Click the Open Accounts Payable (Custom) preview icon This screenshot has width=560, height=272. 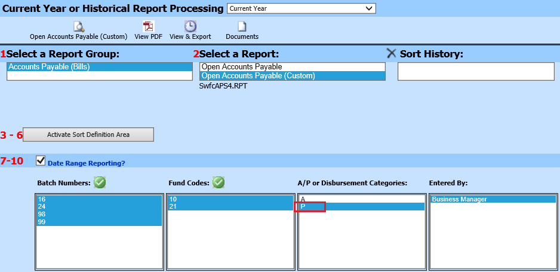tap(78, 26)
